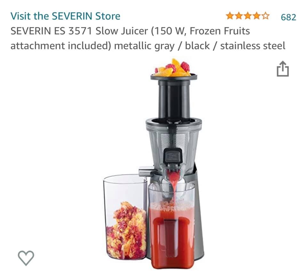The image size is (307, 277).
Task: Click the first filled orange rating star
Action: (x=230, y=16)
